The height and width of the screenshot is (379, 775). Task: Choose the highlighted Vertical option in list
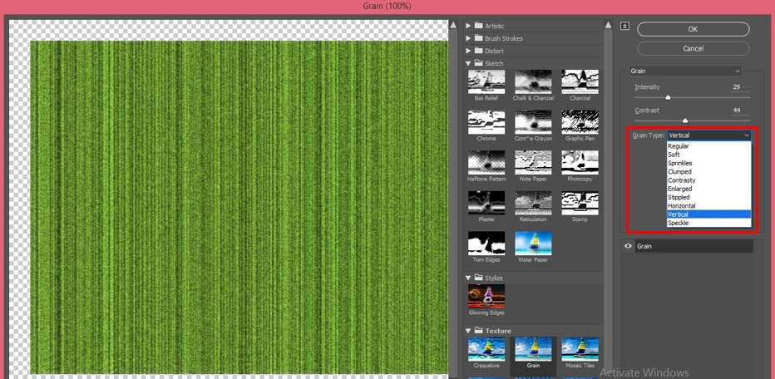[x=708, y=214]
